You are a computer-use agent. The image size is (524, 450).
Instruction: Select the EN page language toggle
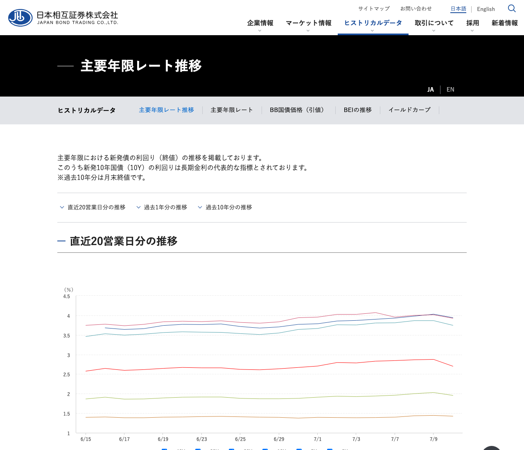tap(450, 90)
